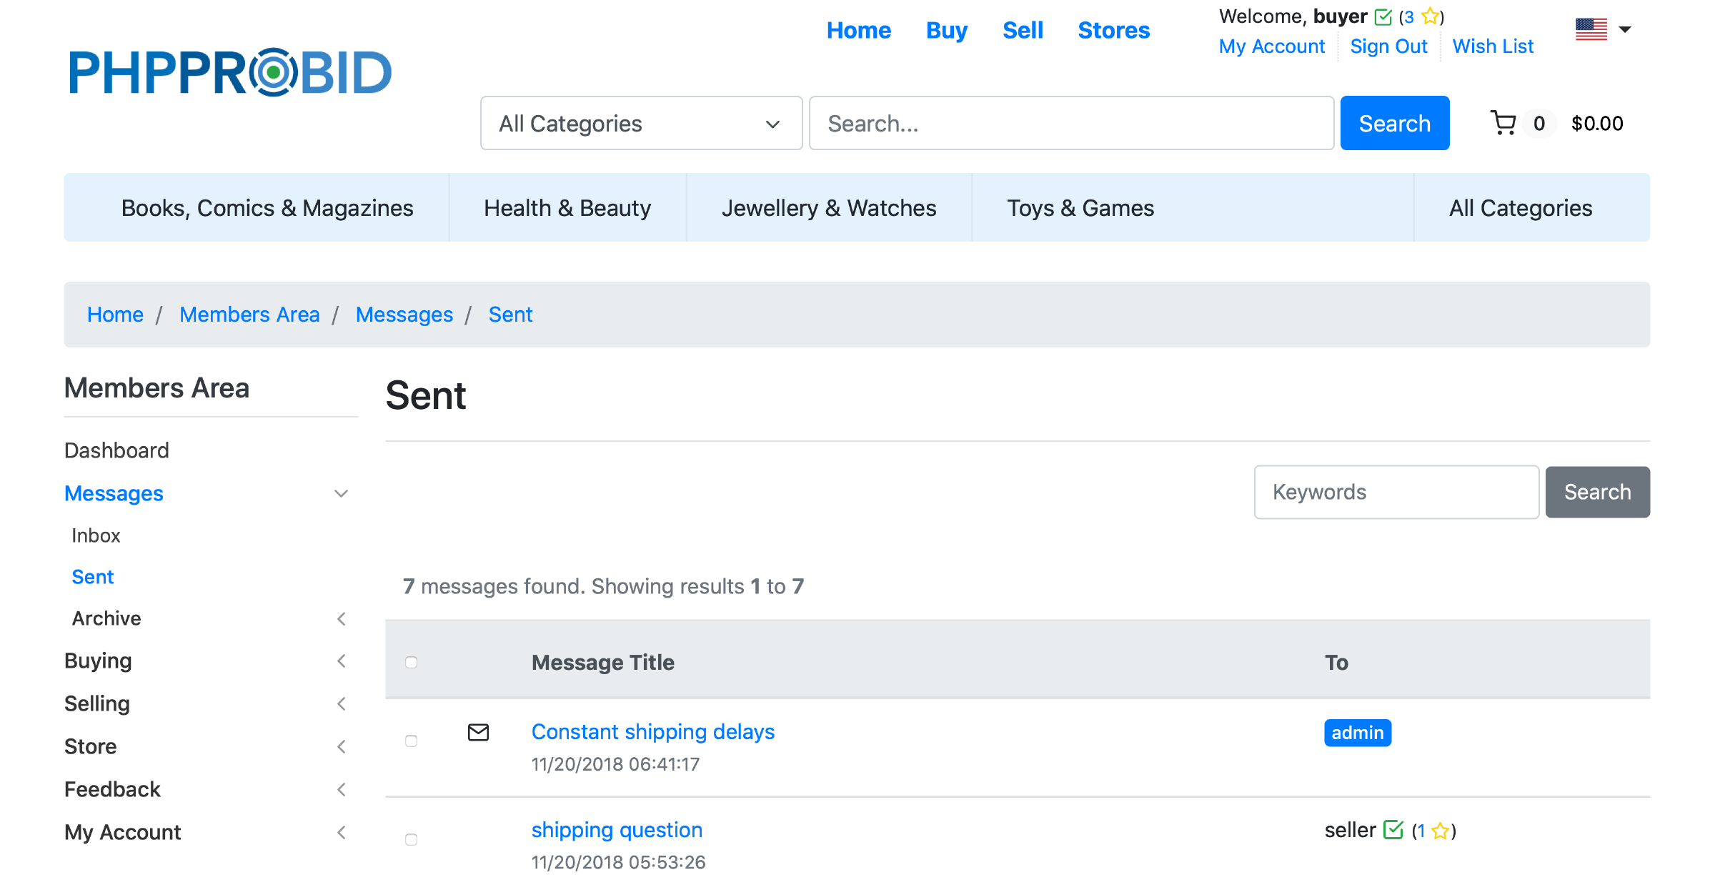Open the shopping cart icon
Screen dimensions: 1715x875
(1503, 123)
